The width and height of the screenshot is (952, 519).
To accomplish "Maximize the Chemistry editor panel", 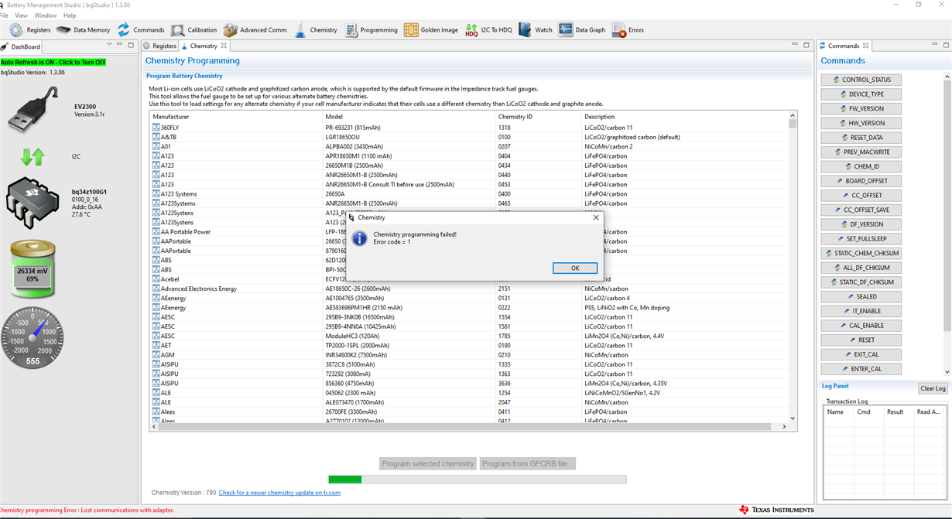I will pos(806,45).
